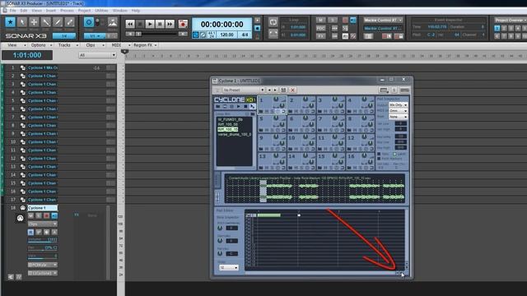The width and height of the screenshot is (527, 296).
Task: Select 'Riff_100_00' second loop bin entry
Action: [x=227, y=124]
